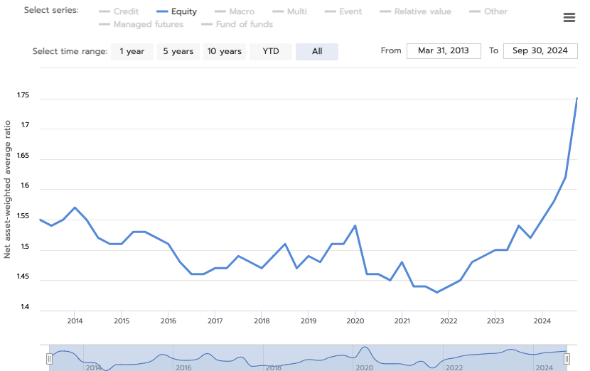The image size is (590, 371).
Task: Switch range to YTD
Action: (271, 51)
